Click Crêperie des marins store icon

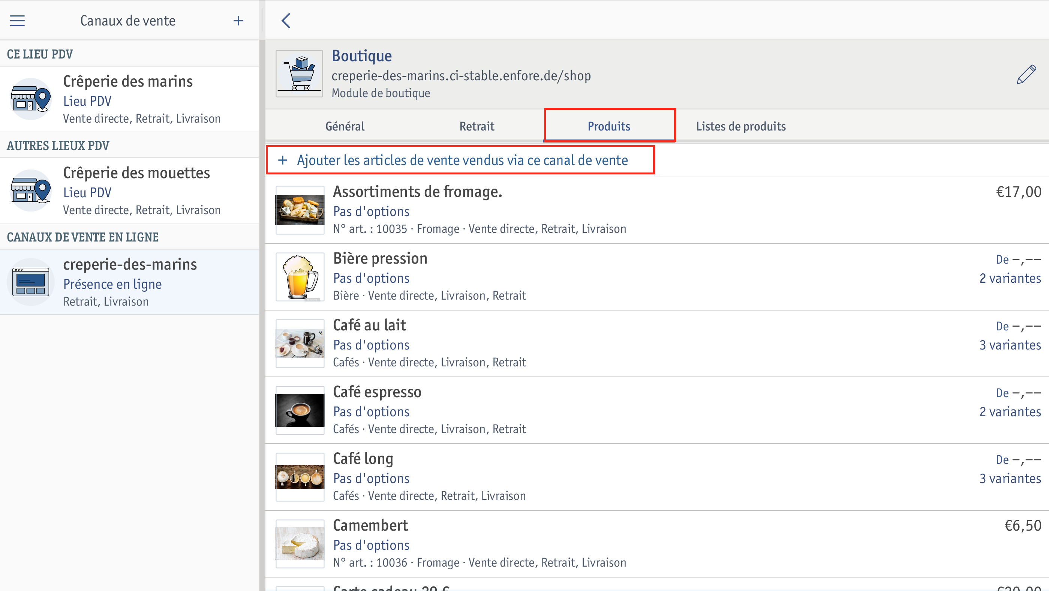coord(31,99)
